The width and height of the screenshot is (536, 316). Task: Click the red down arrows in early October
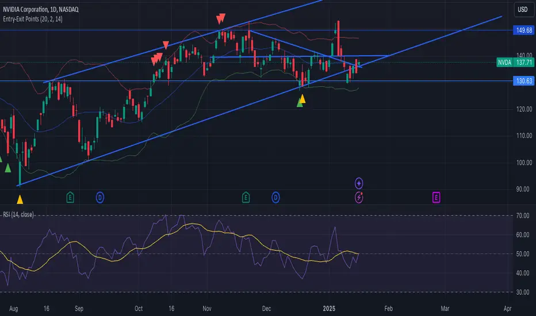(156, 59)
